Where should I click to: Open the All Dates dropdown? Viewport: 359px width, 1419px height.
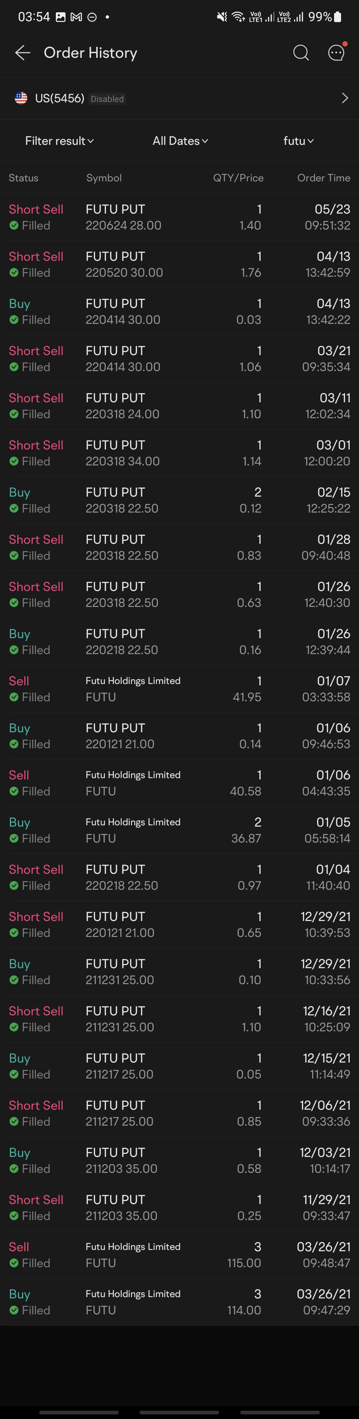tap(180, 141)
